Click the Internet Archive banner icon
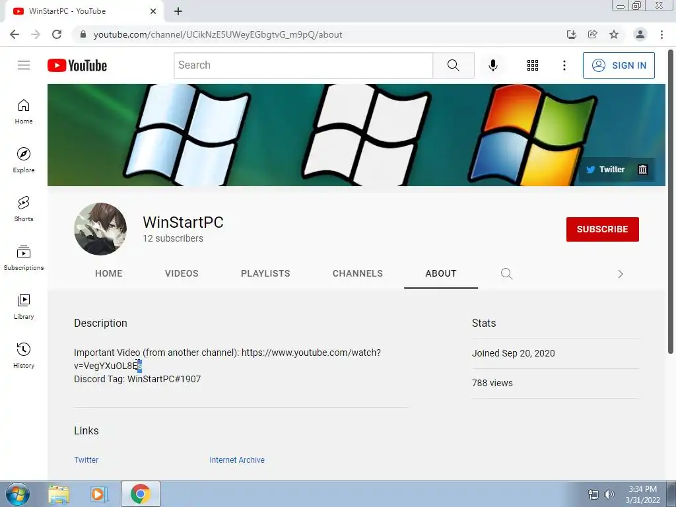Image resolution: width=676 pixels, height=507 pixels. 642,170
